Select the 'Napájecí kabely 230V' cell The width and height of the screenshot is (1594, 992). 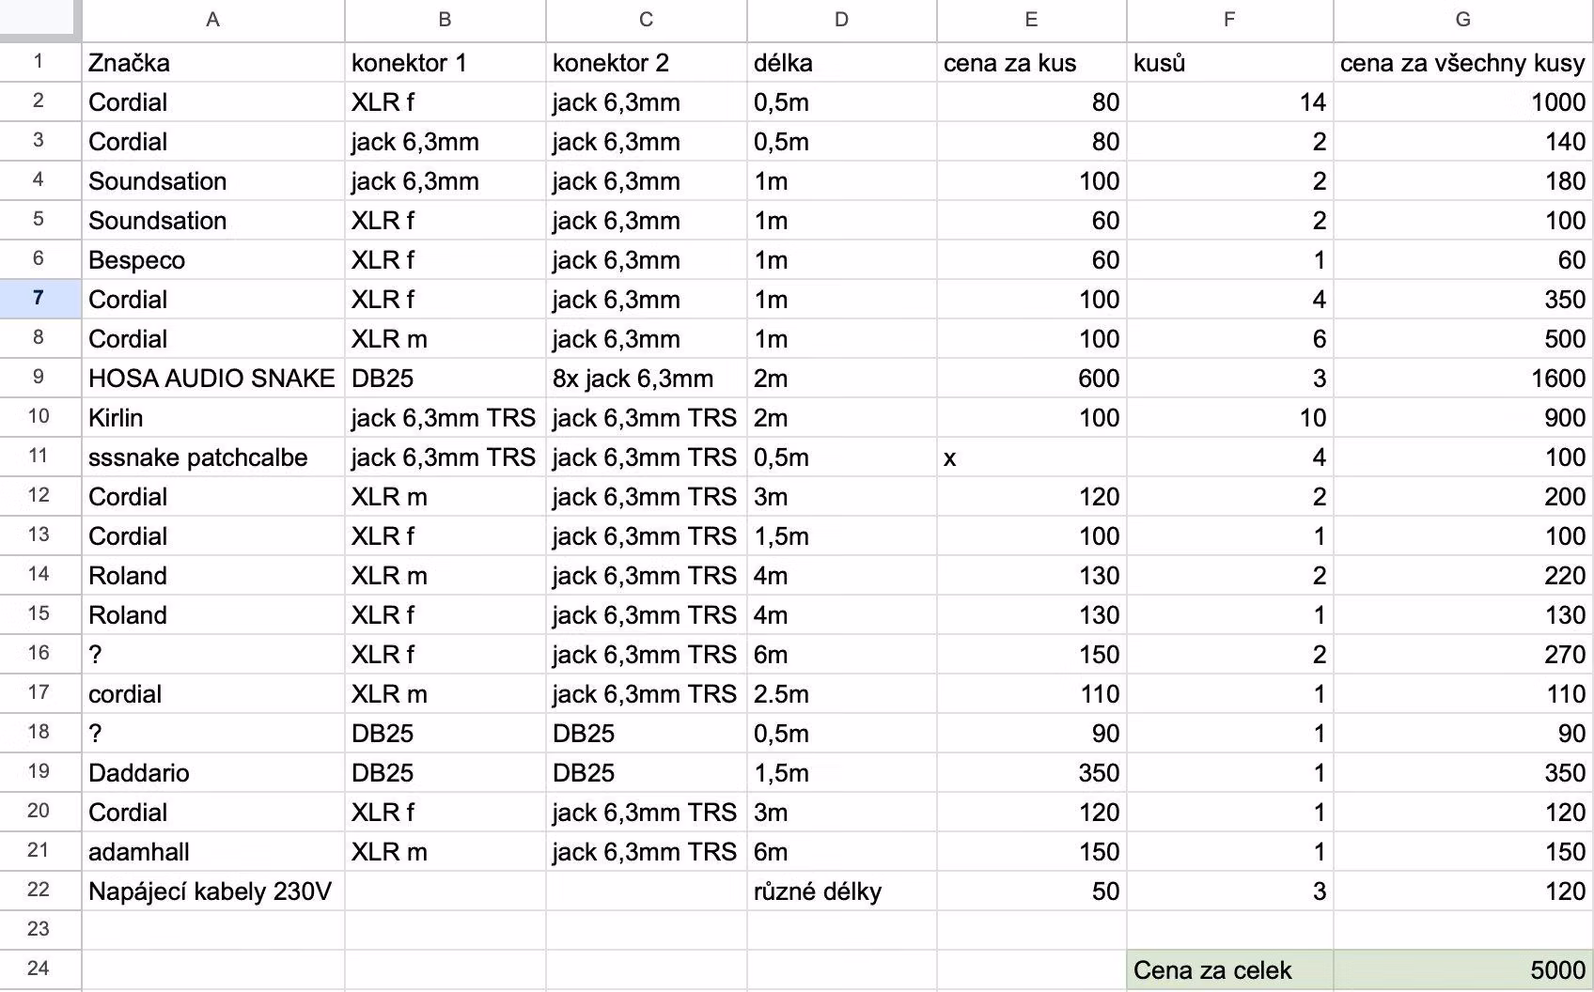click(x=213, y=891)
